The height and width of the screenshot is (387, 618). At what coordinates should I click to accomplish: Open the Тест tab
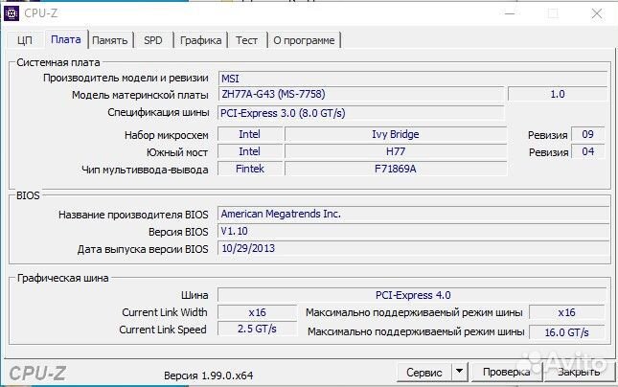[247, 40]
